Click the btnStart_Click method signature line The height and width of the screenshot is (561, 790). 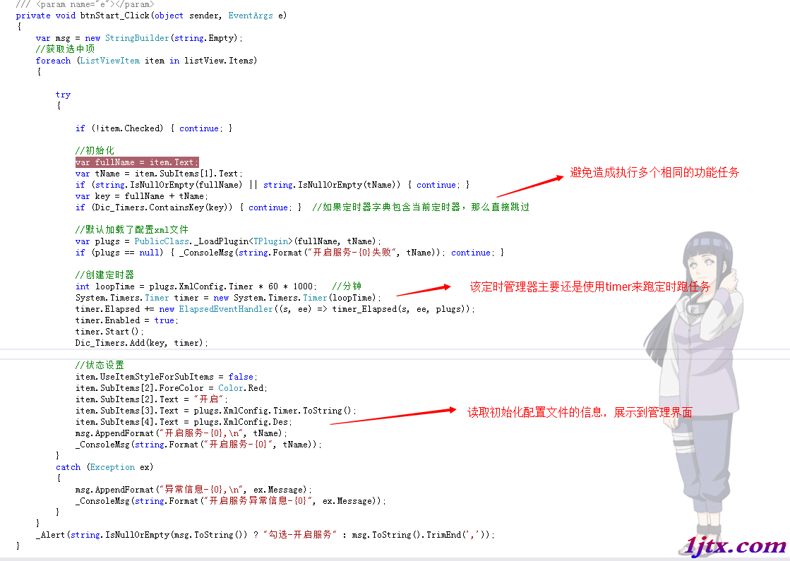pos(151,16)
